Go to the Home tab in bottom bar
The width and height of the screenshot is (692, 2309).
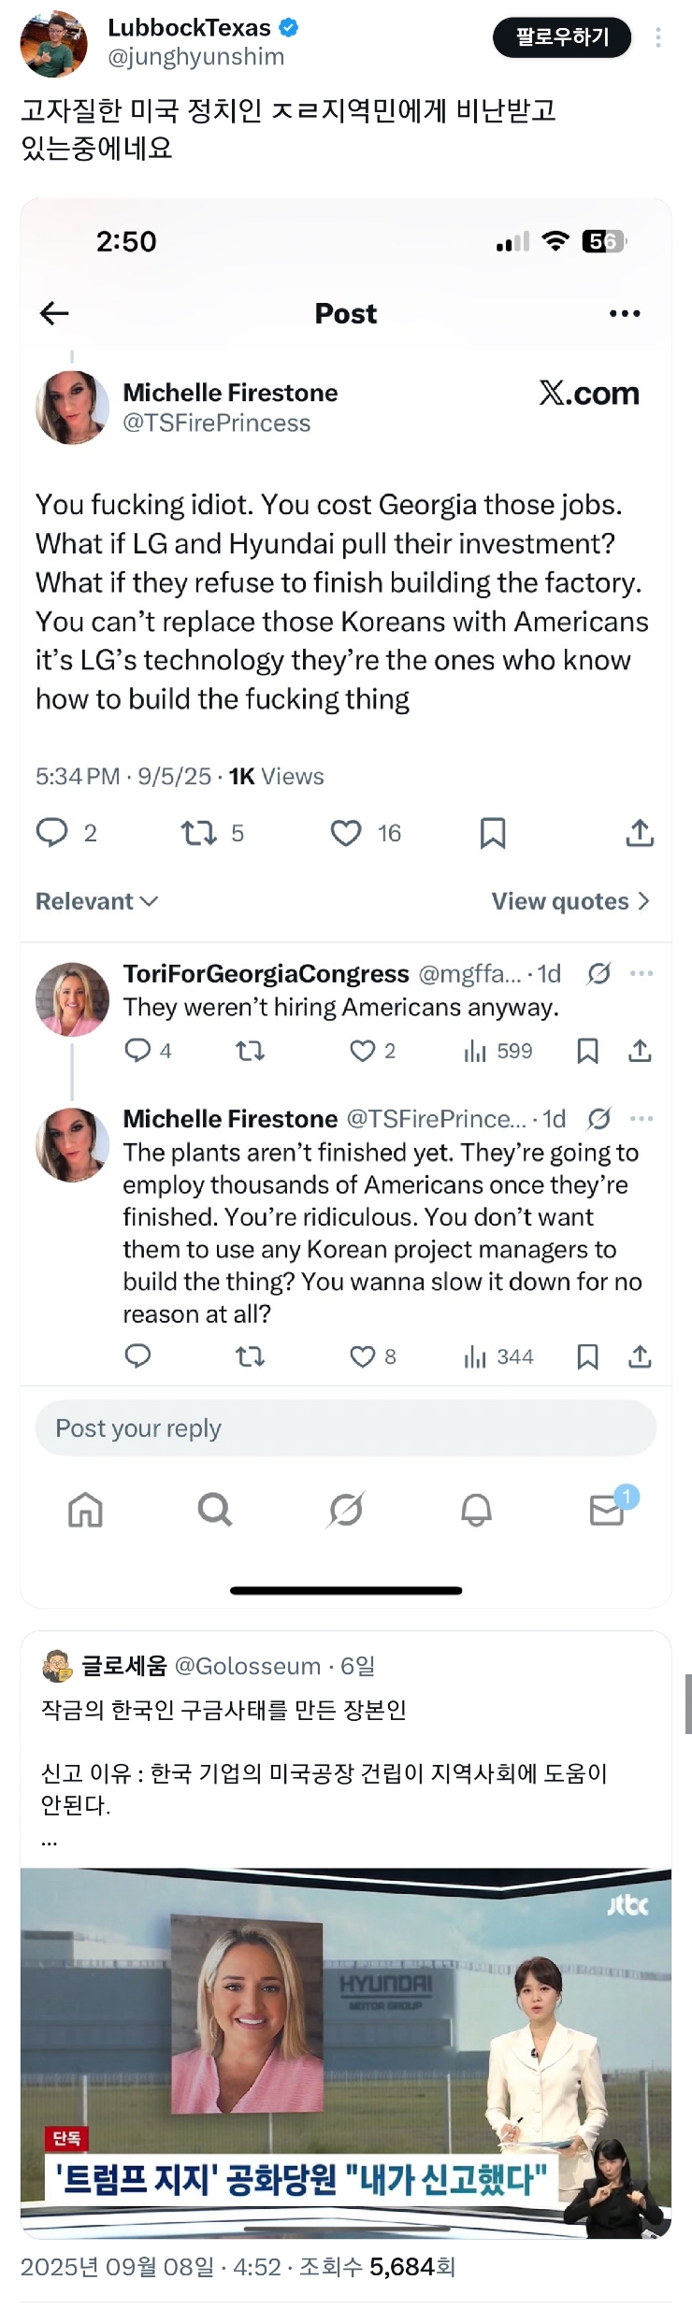[x=85, y=1510]
